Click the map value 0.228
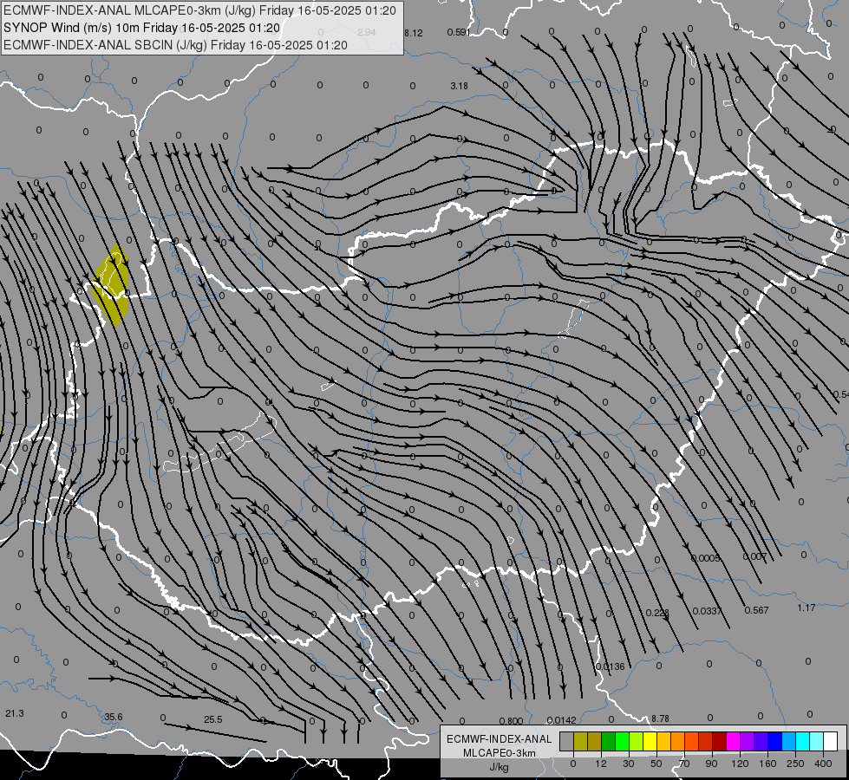Viewport: 849px width, 780px height. pos(657,613)
